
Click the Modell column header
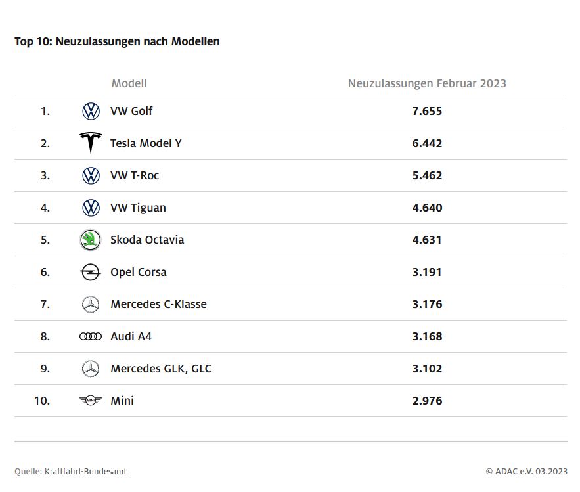[x=129, y=83]
